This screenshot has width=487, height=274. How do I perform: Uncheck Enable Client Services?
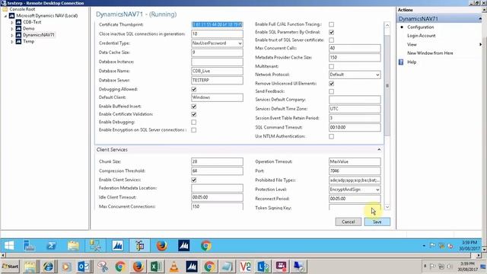click(x=194, y=180)
